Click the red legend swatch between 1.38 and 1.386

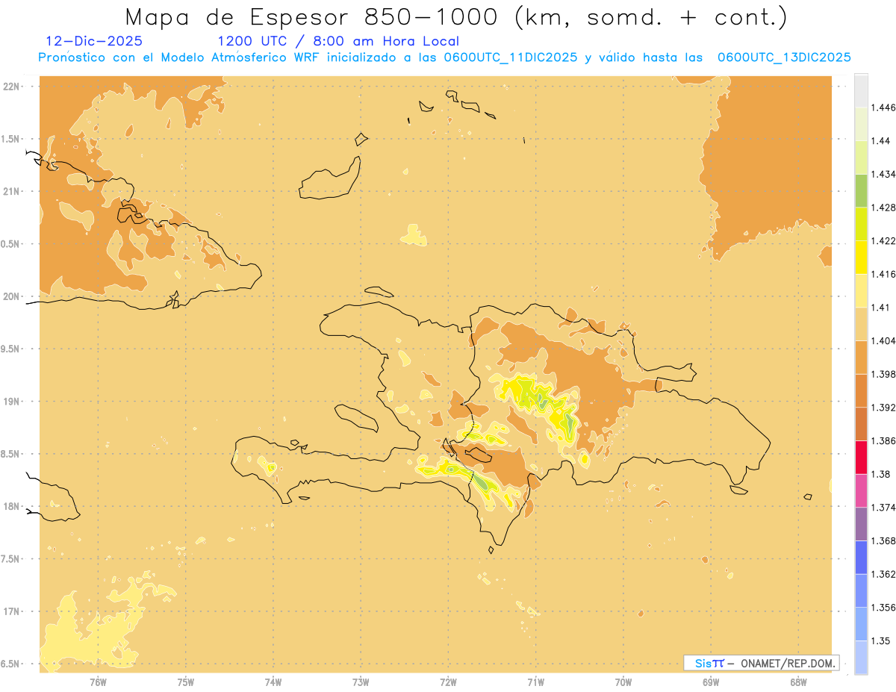pos(861,458)
